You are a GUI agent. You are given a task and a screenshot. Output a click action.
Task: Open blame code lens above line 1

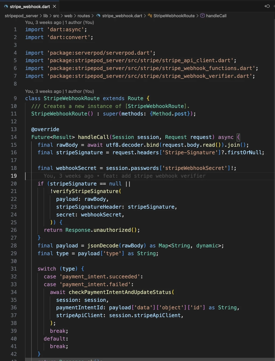60,22
